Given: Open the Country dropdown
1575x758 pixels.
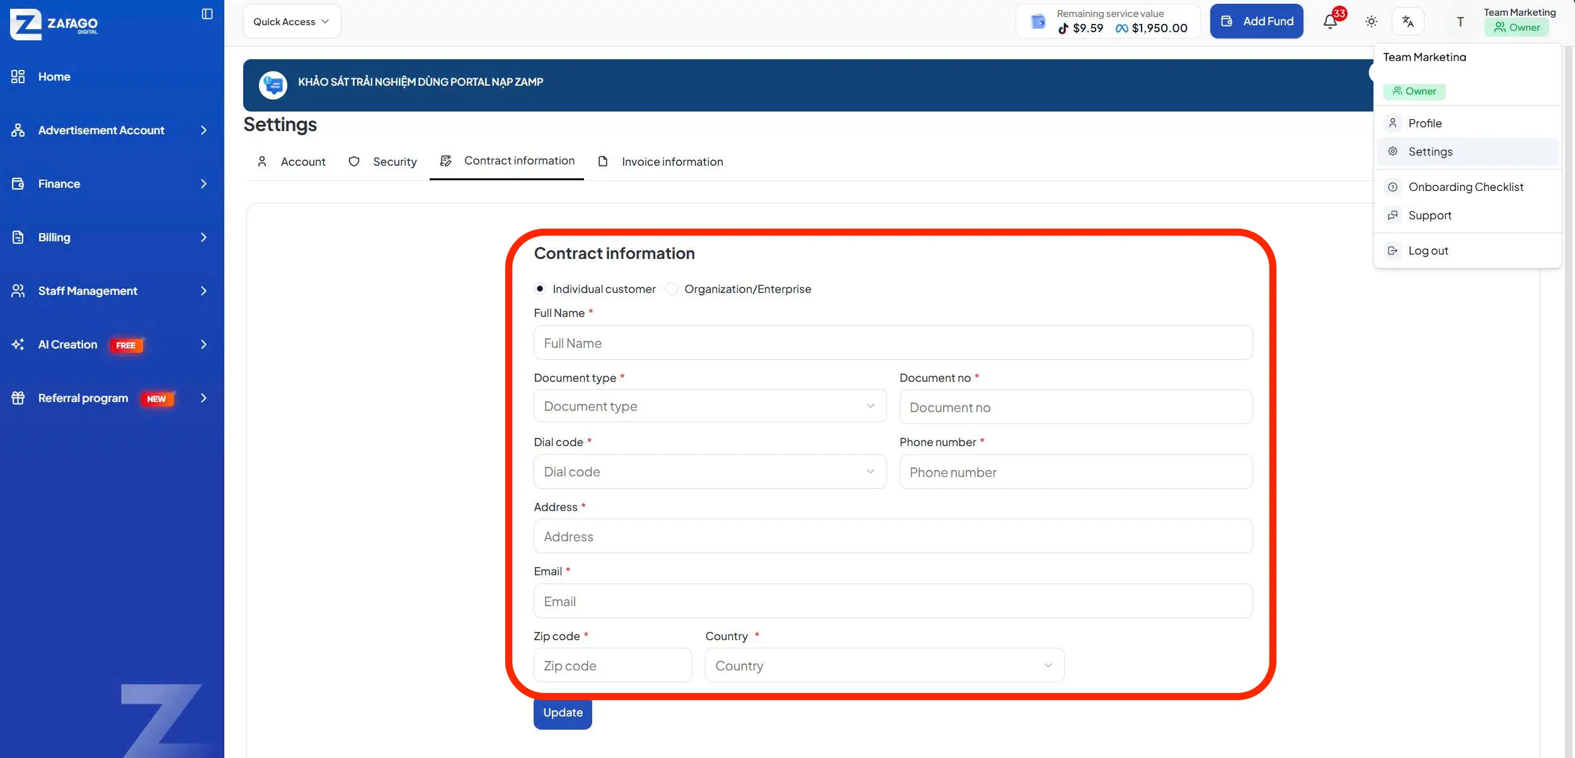Looking at the screenshot, I should click(885, 665).
